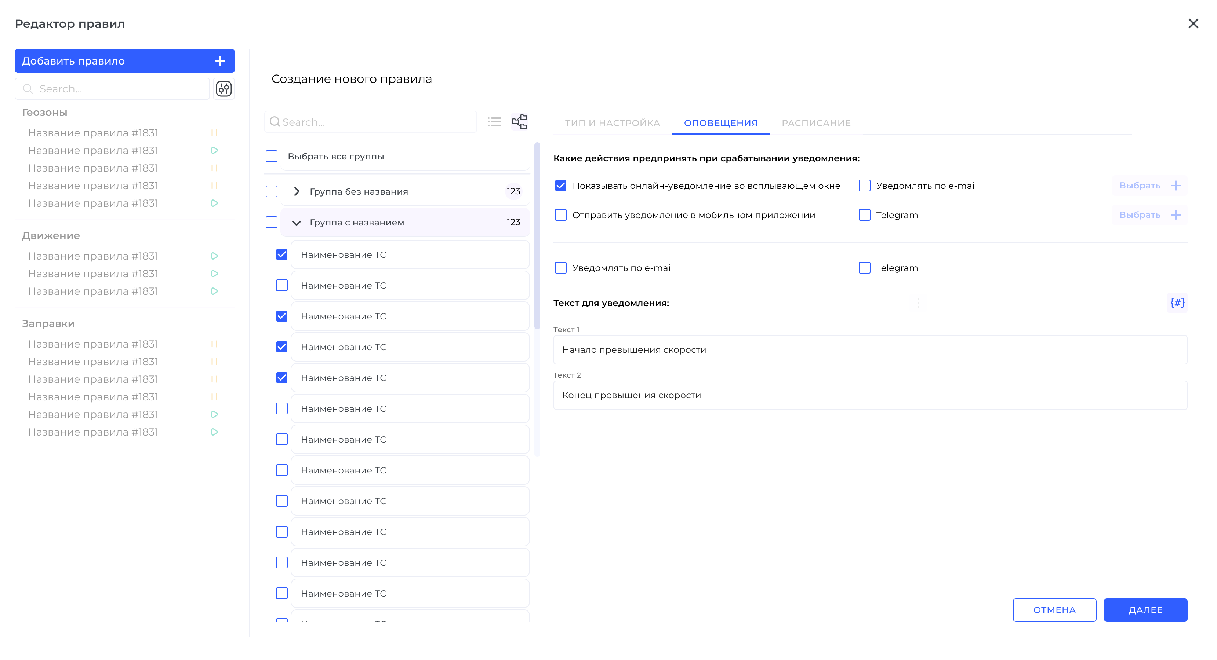This screenshot has height=660, width=1217.
Task: Click the {#} variable insert icon
Action: [1177, 302]
